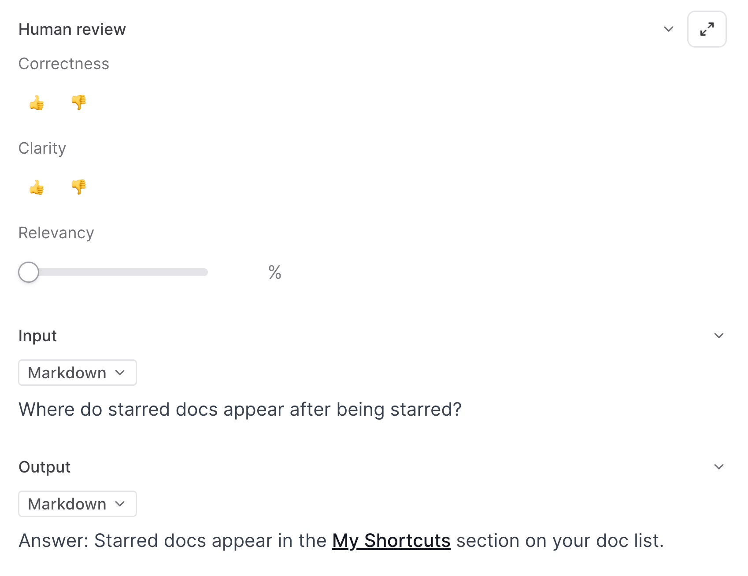Click the Relevancy label

56,233
